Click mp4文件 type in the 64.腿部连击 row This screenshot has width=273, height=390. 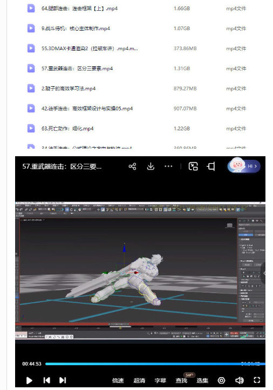click(x=236, y=9)
